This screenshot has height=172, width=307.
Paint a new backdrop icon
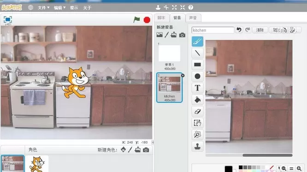(166, 35)
